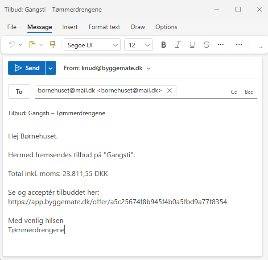Image resolution: width=268 pixels, height=260 pixels.
Task: Send the email
Action: pyautogui.click(x=27, y=68)
